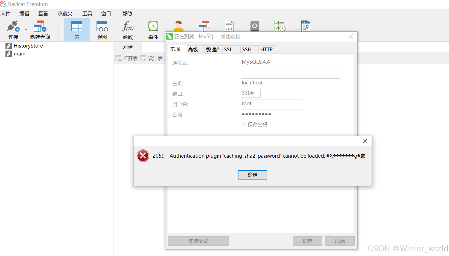Click the 主机 field containing localhost
The height and width of the screenshot is (256, 449).
coord(290,83)
